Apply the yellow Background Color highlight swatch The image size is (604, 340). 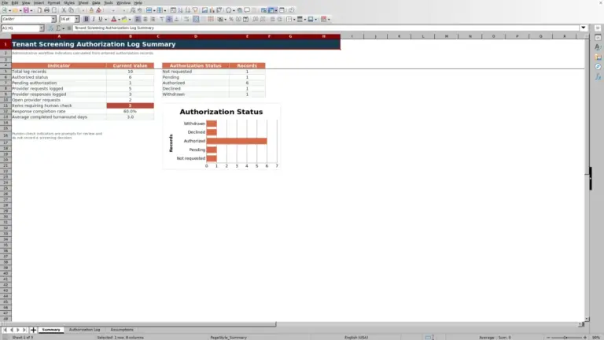tap(124, 19)
